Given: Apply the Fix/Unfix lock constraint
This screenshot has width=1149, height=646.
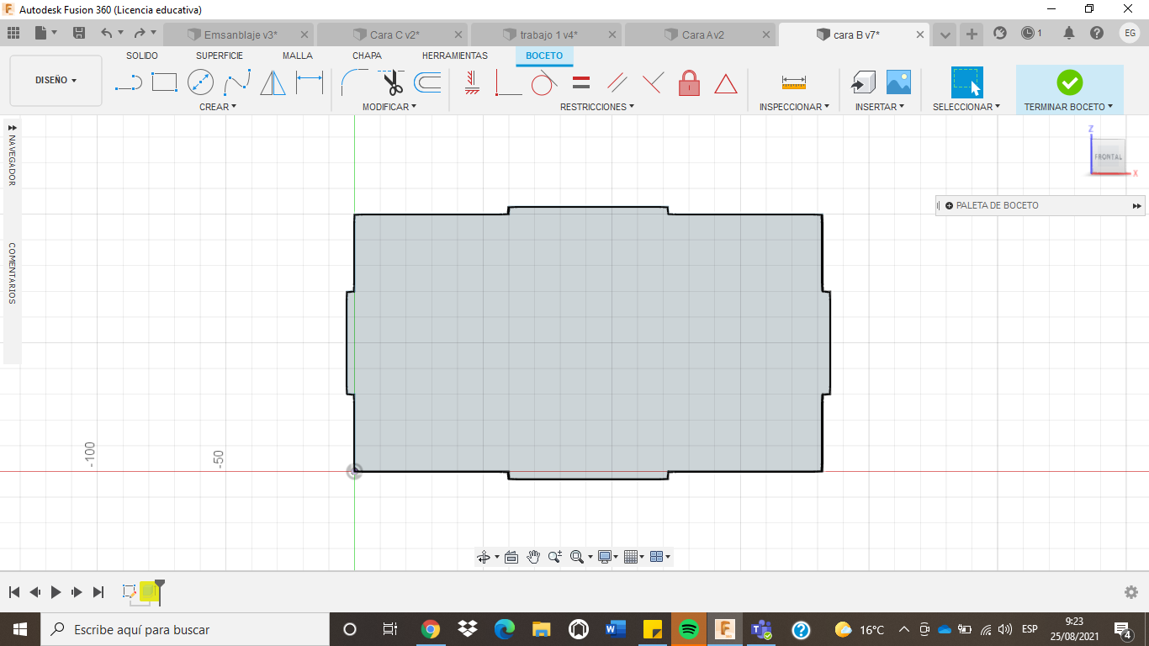Looking at the screenshot, I should point(689,83).
